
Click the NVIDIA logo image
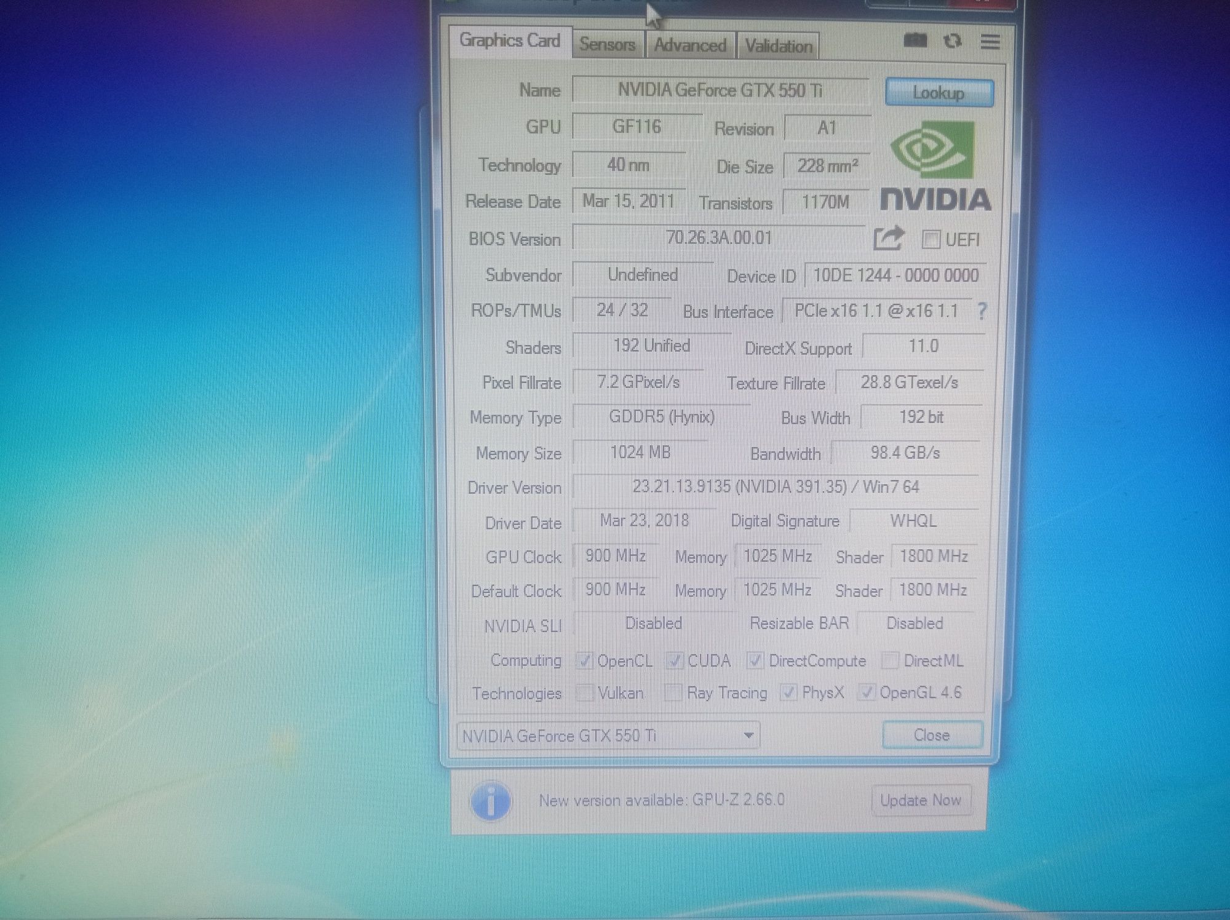(x=935, y=166)
